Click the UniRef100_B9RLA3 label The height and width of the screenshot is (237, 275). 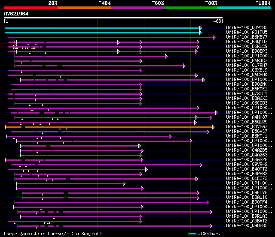247,216
